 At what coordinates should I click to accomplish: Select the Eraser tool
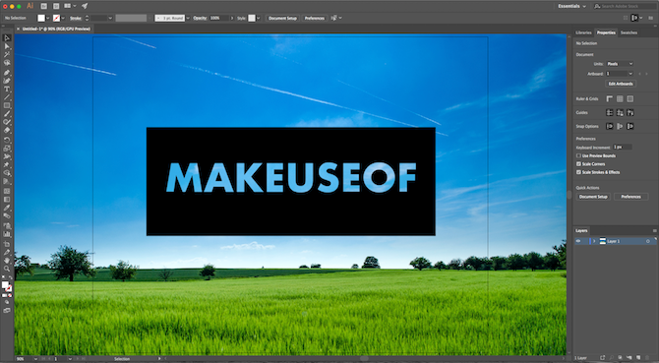pos(7,130)
